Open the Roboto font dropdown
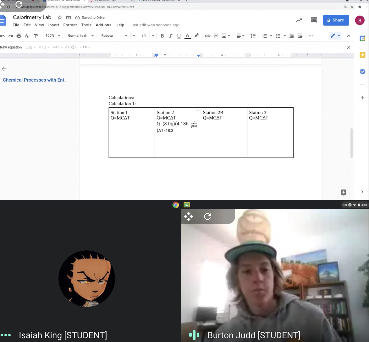 pos(114,36)
